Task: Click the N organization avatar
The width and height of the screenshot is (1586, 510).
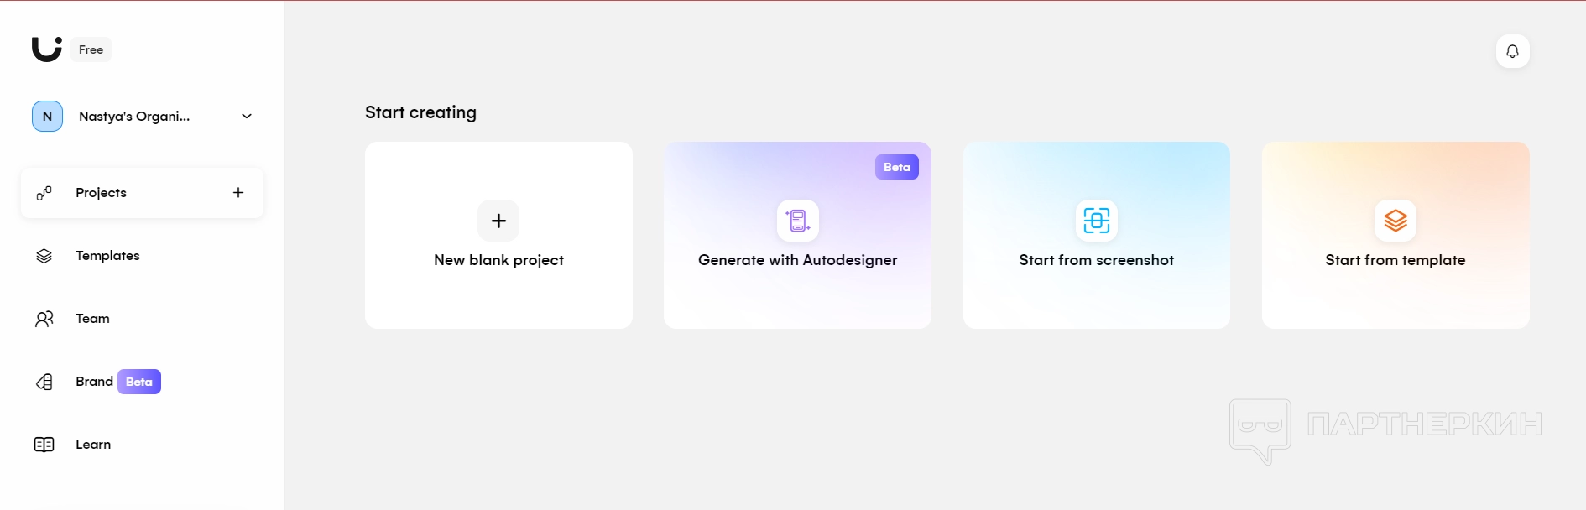Action: (x=47, y=117)
